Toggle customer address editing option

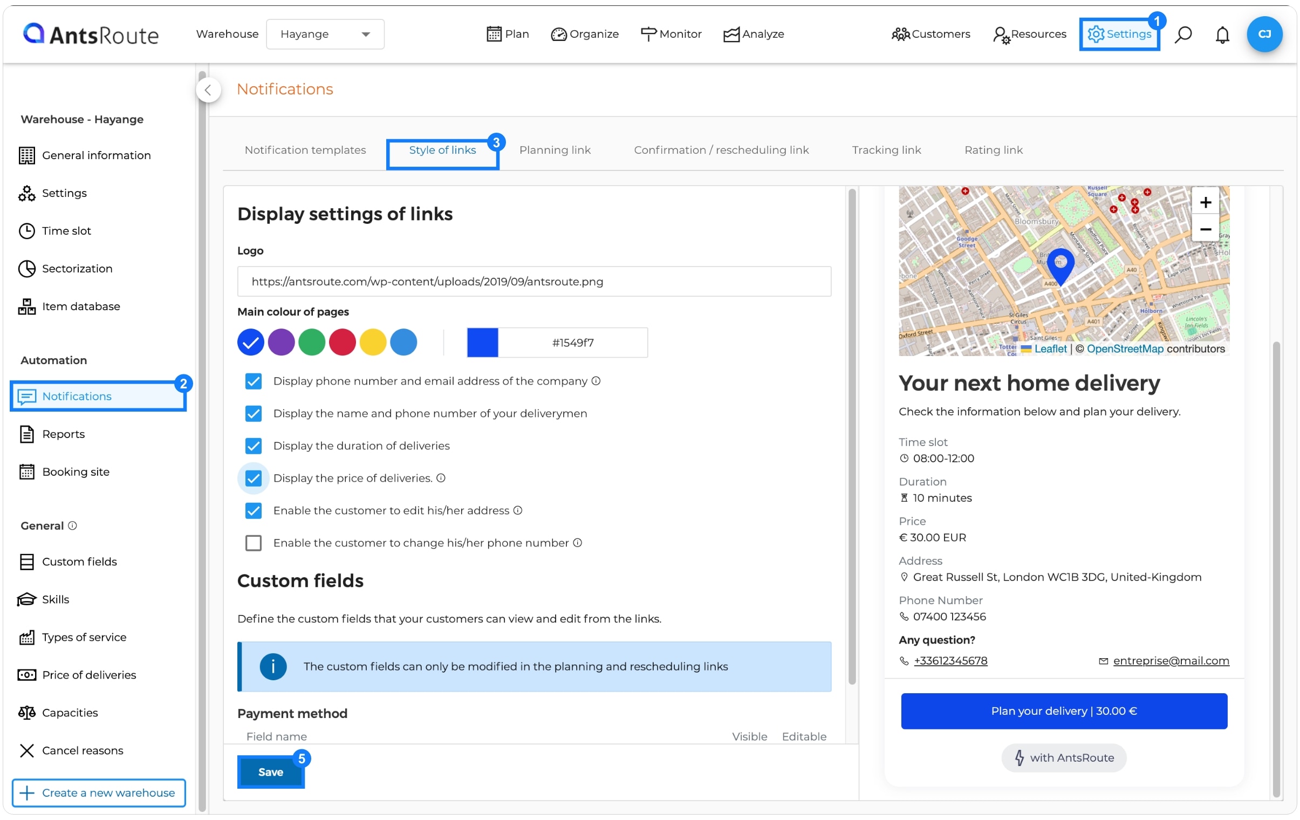pos(253,511)
